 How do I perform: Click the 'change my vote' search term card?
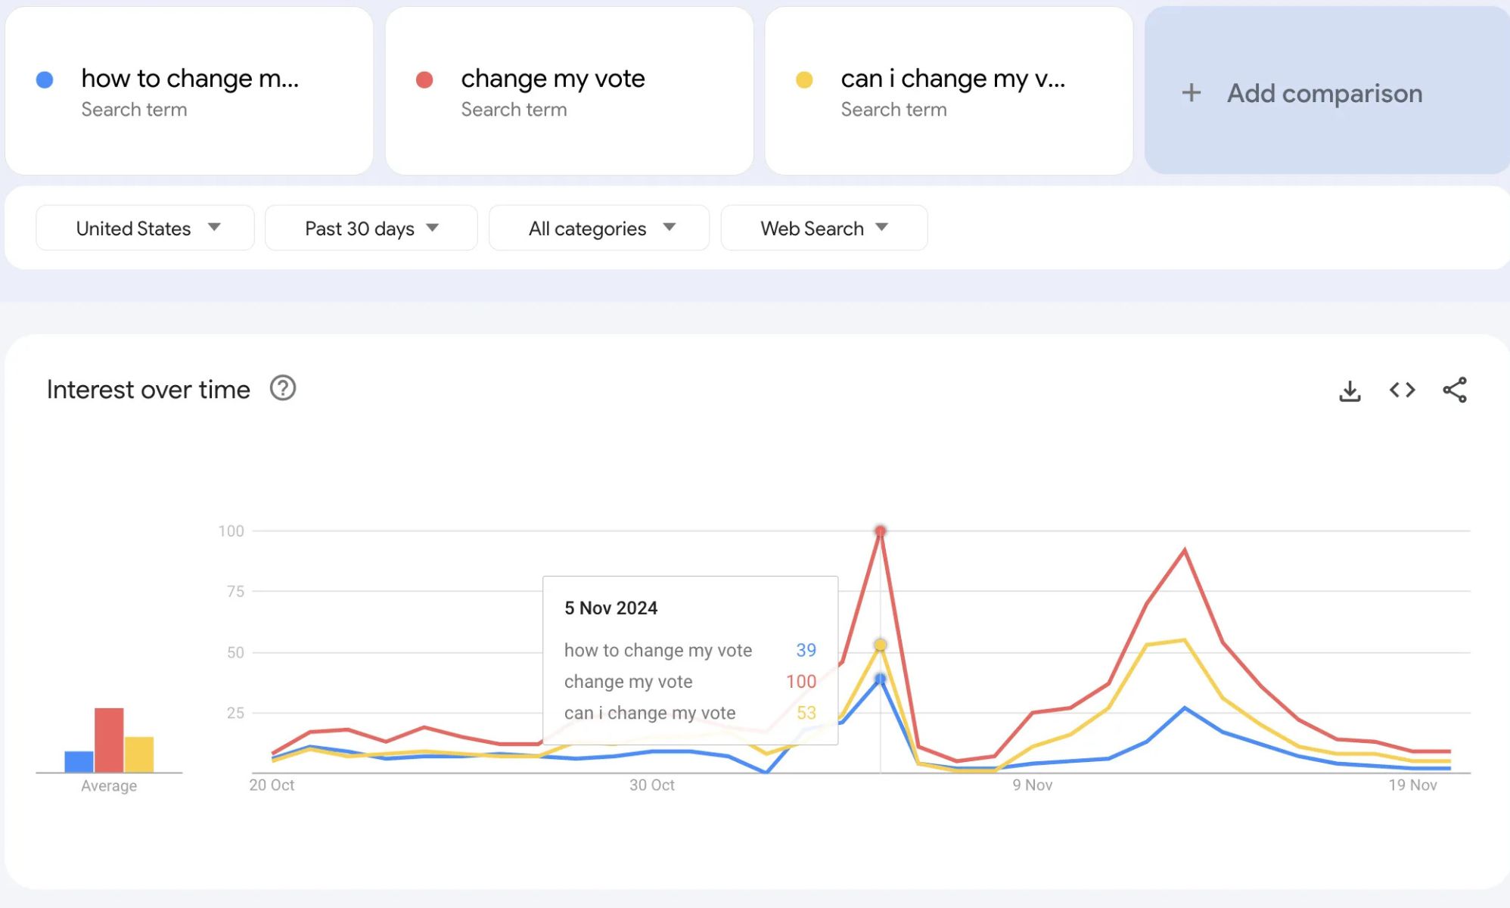[x=570, y=91]
